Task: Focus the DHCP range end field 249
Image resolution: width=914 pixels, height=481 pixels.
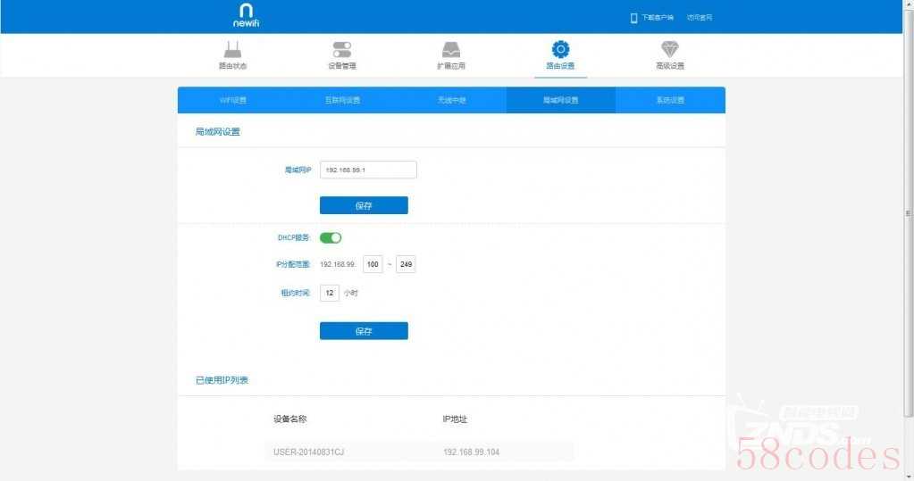Action: click(406, 265)
